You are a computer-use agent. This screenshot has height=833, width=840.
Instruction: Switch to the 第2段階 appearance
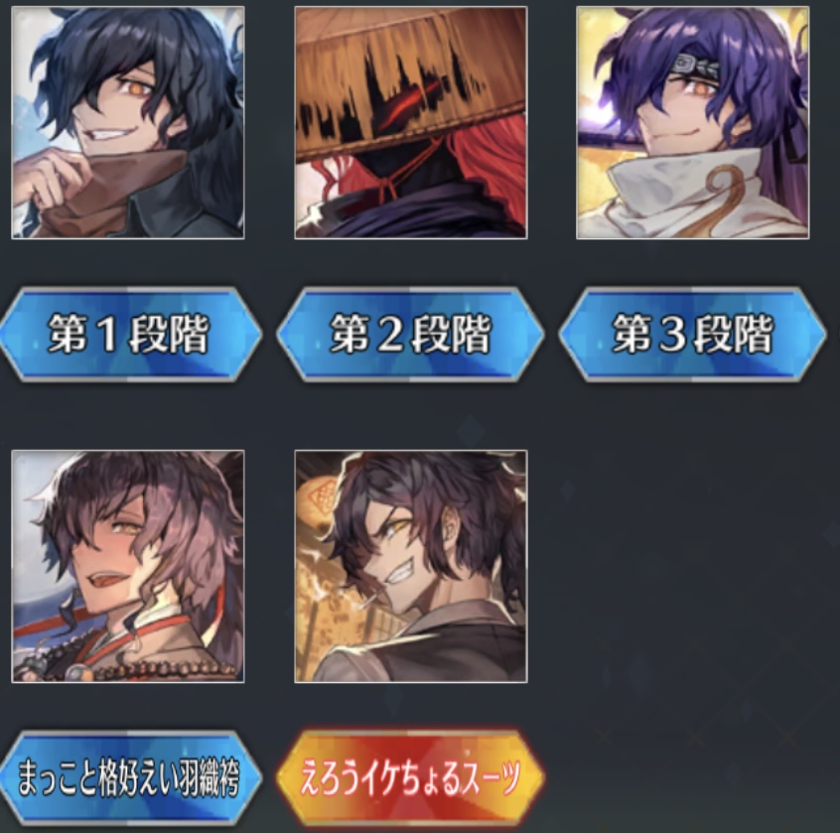coord(411,335)
